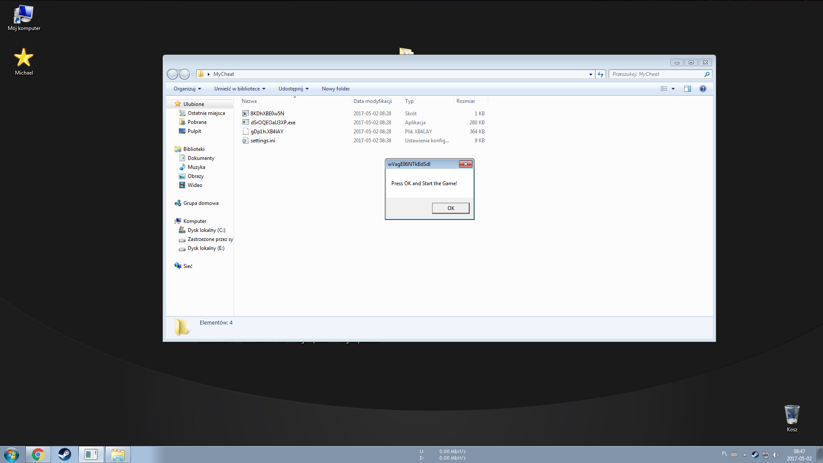The height and width of the screenshot is (463, 823).
Task: Select the settings.ini file
Action: (x=262, y=141)
